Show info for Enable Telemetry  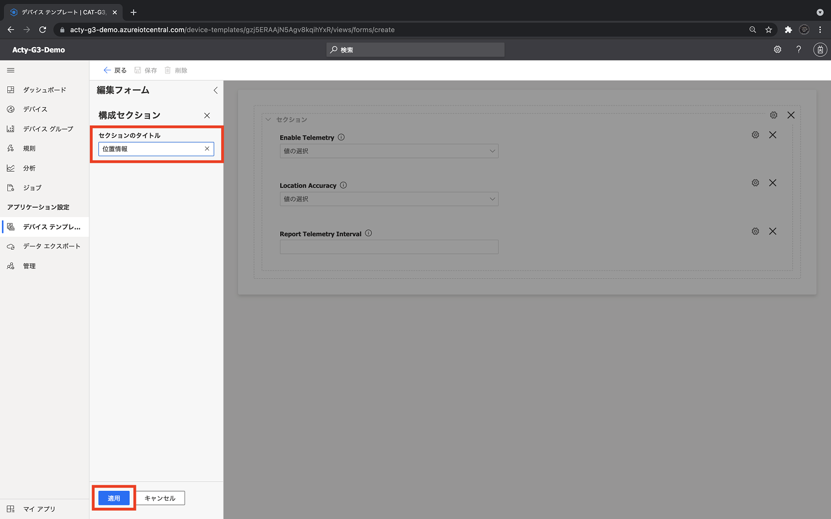click(x=341, y=137)
